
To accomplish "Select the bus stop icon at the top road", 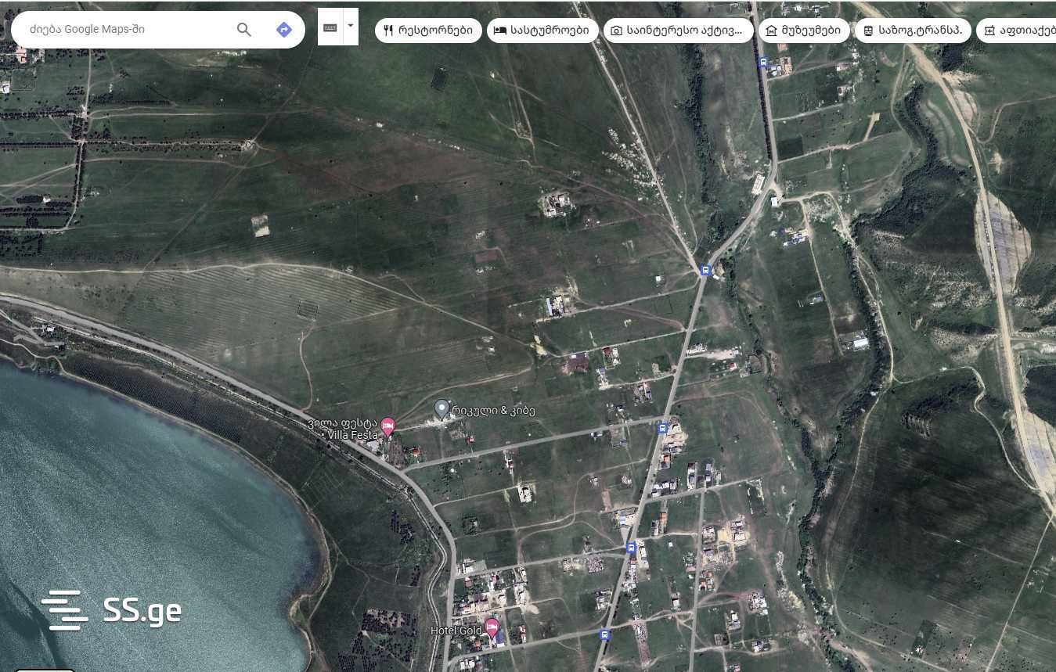I will tap(762, 63).
